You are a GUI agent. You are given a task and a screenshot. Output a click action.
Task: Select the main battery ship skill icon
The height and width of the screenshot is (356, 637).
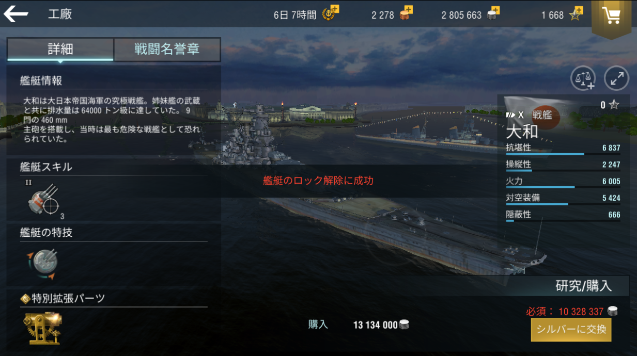(43, 200)
